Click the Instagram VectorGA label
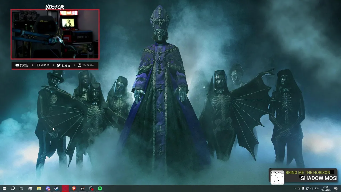This screenshot has width=341, height=192. click(x=86, y=65)
